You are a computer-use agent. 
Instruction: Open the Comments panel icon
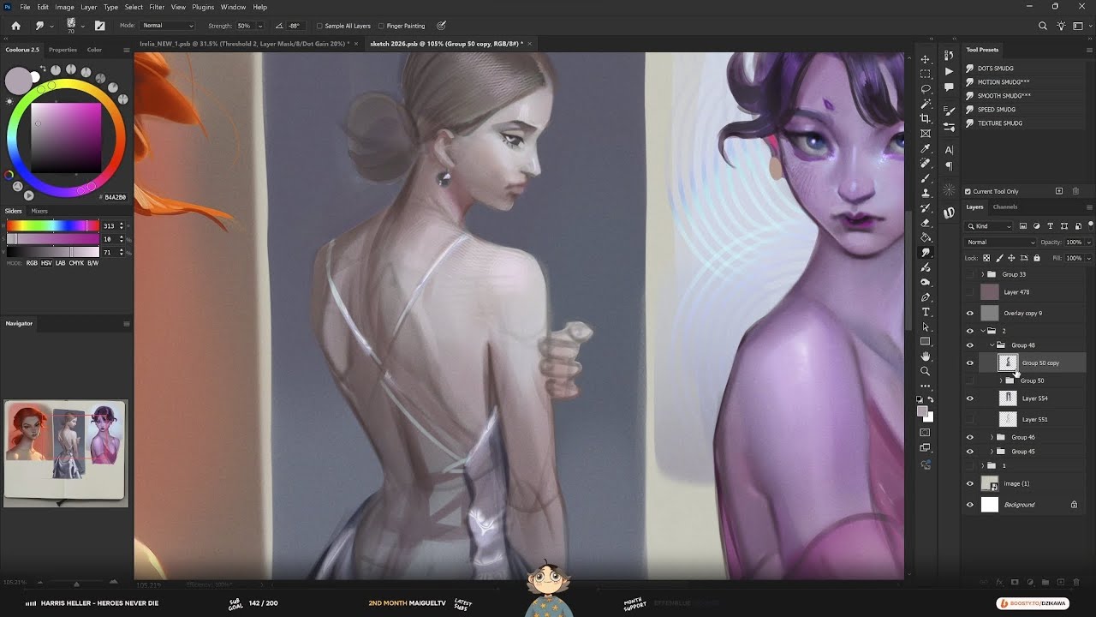pyautogui.click(x=949, y=87)
